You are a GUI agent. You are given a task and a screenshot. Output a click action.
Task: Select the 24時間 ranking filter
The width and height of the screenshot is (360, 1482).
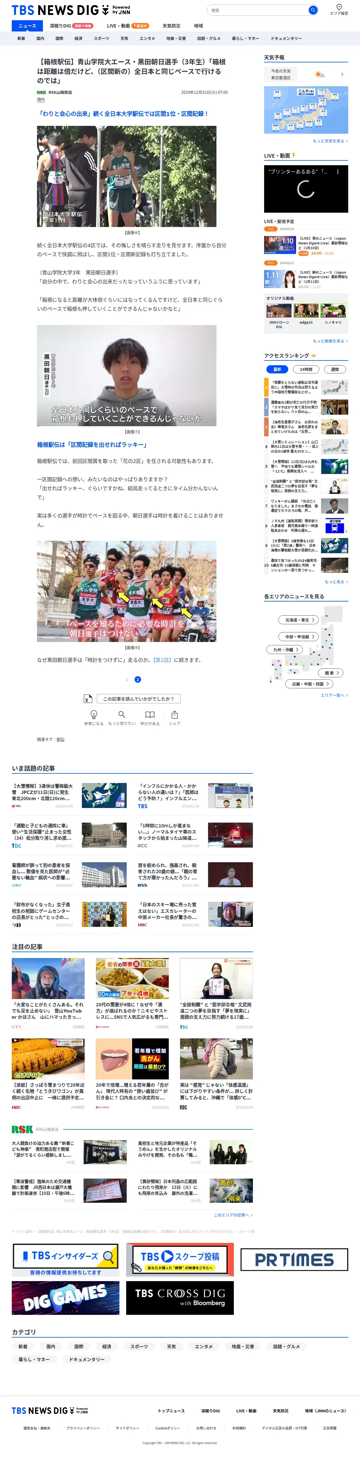(x=306, y=369)
